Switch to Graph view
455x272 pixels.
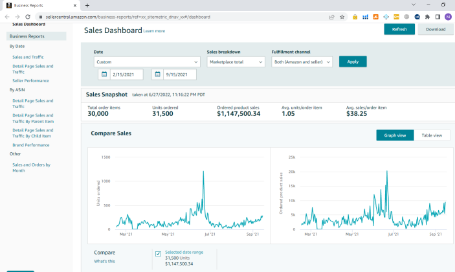tap(395, 135)
